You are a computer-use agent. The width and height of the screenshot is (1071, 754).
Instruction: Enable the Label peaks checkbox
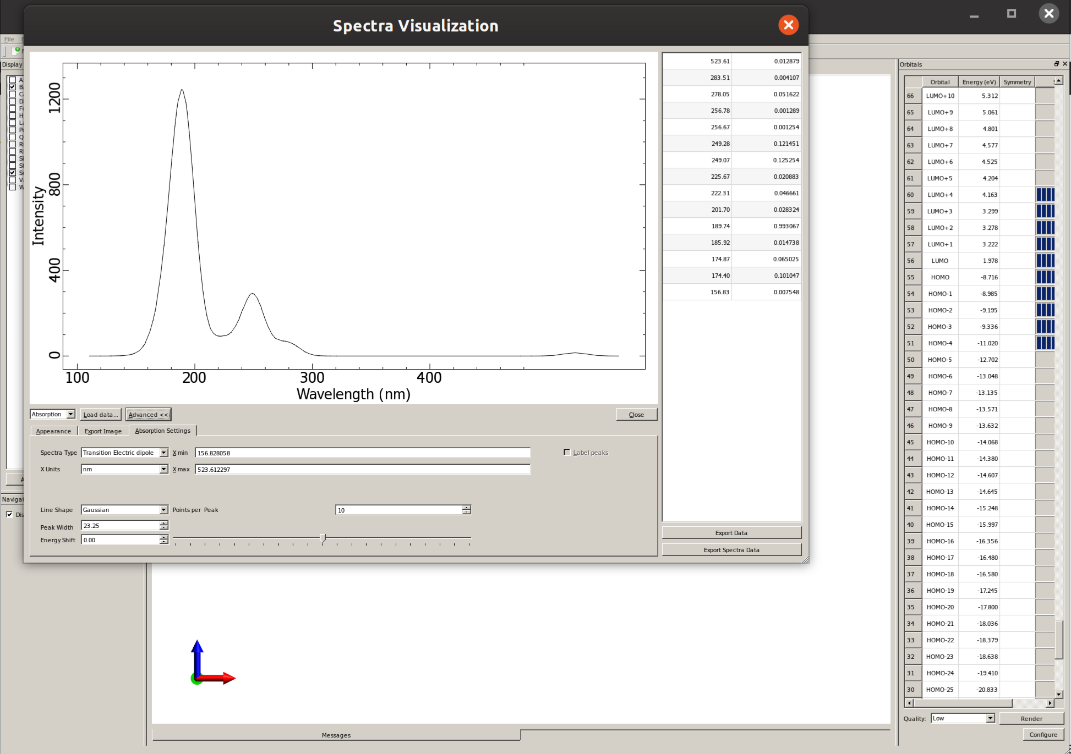(567, 452)
